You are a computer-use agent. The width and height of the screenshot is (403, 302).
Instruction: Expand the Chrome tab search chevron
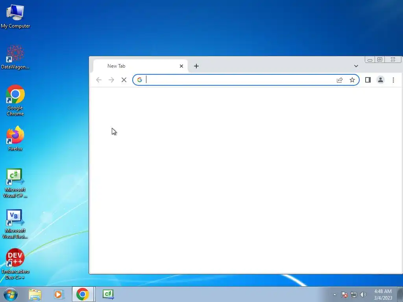(356, 66)
